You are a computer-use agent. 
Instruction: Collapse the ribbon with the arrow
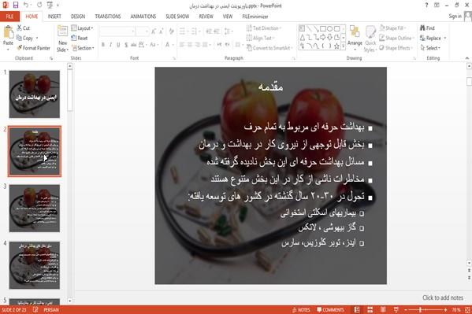[x=467, y=58]
